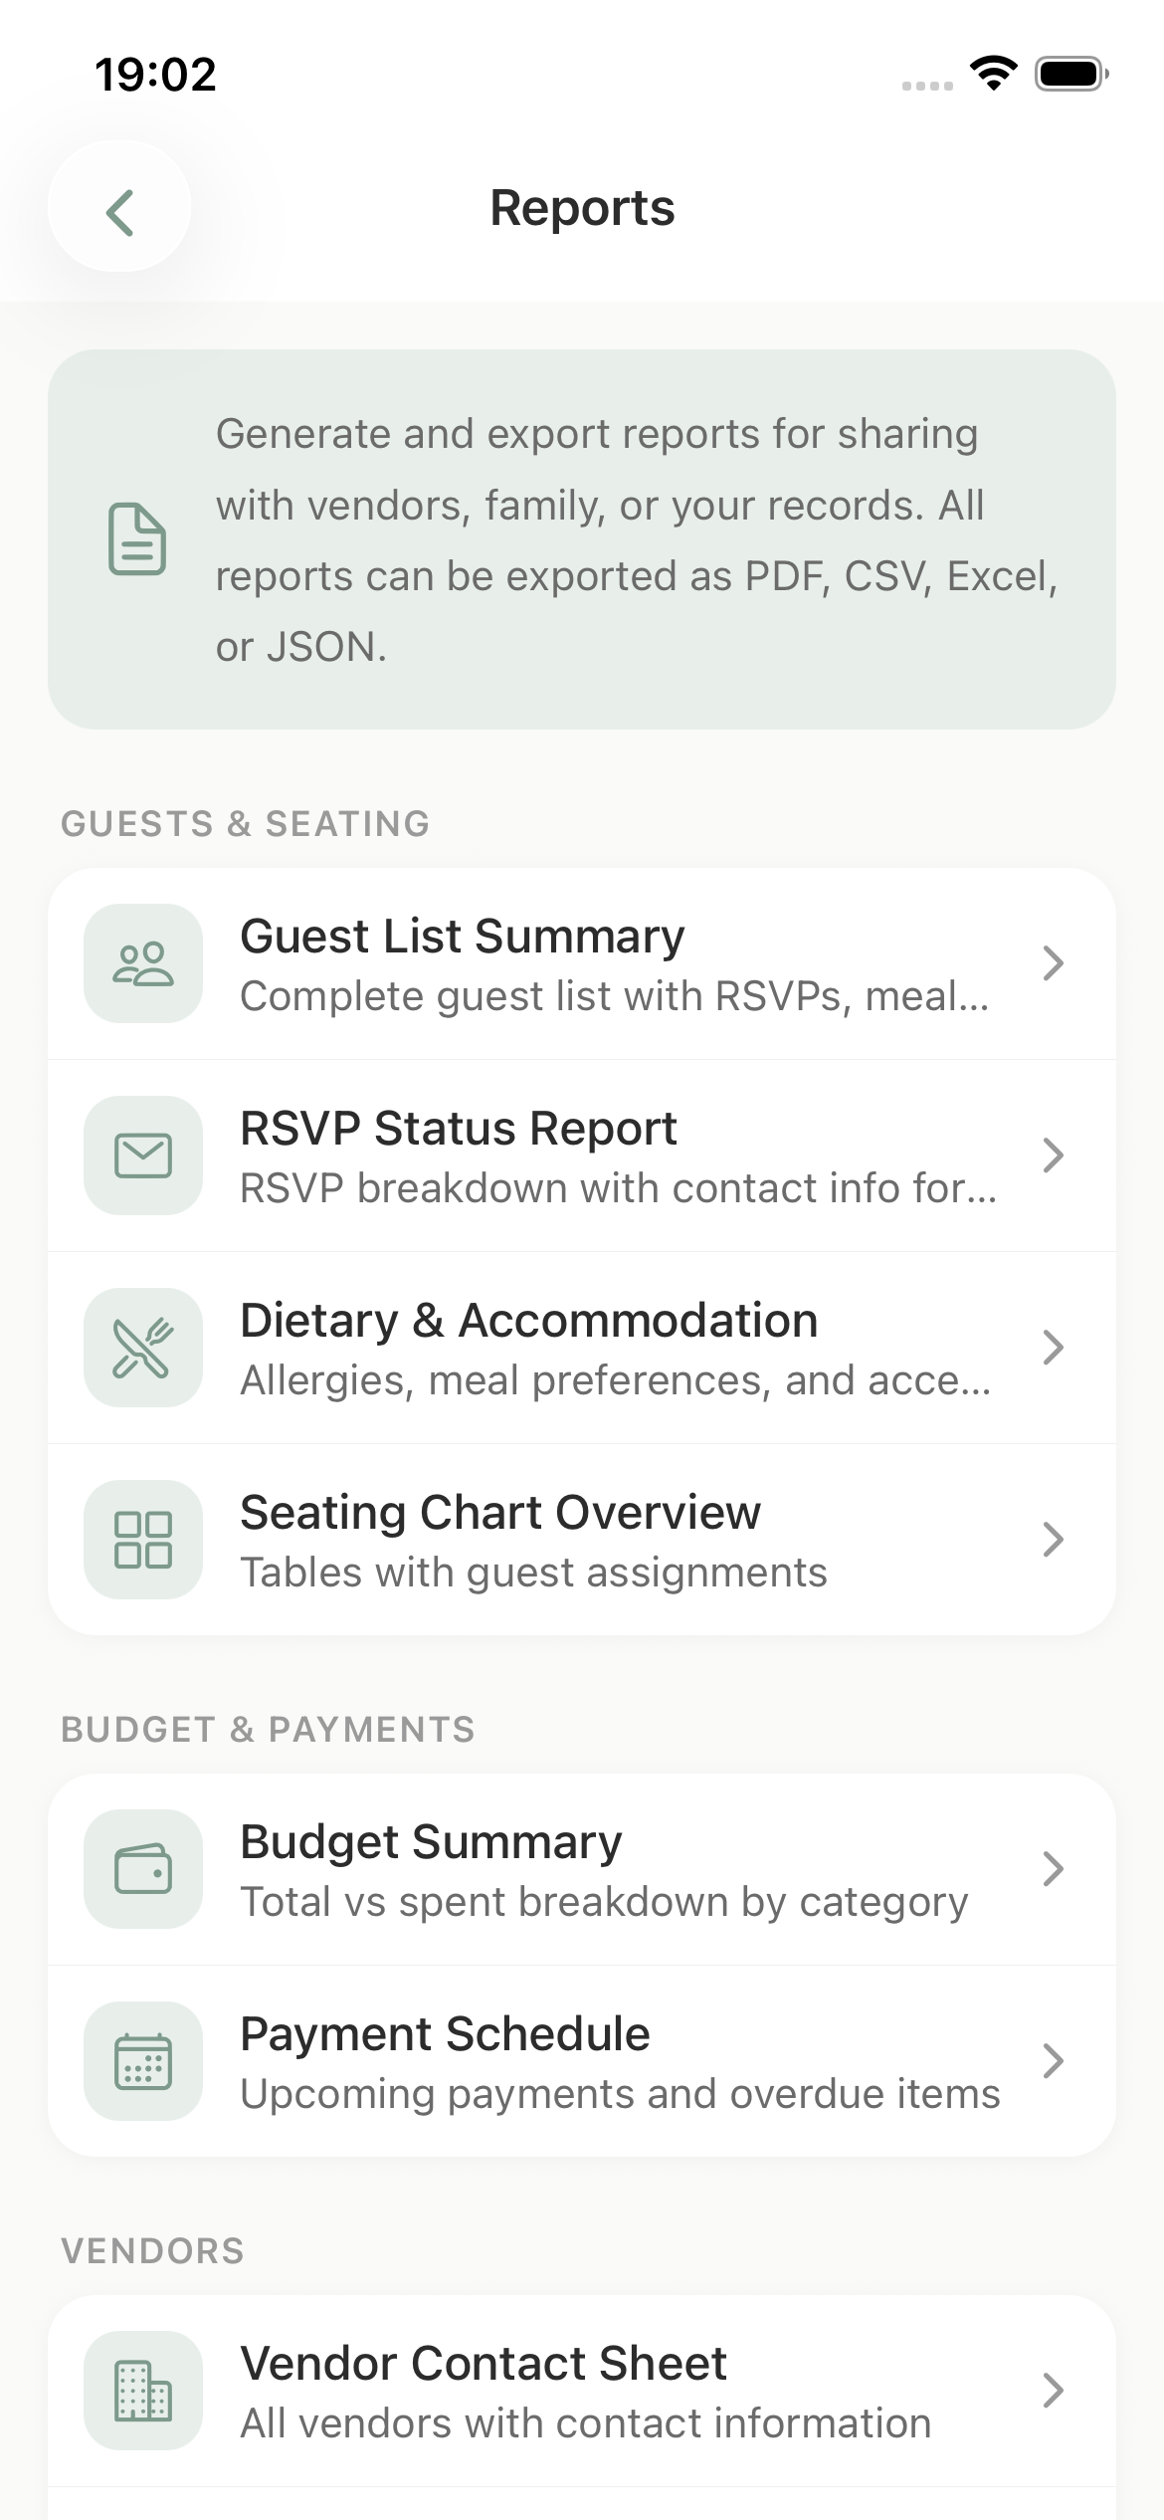1164x2520 pixels.
Task: Tap the export formats info banner text
Action: [x=637, y=540]
